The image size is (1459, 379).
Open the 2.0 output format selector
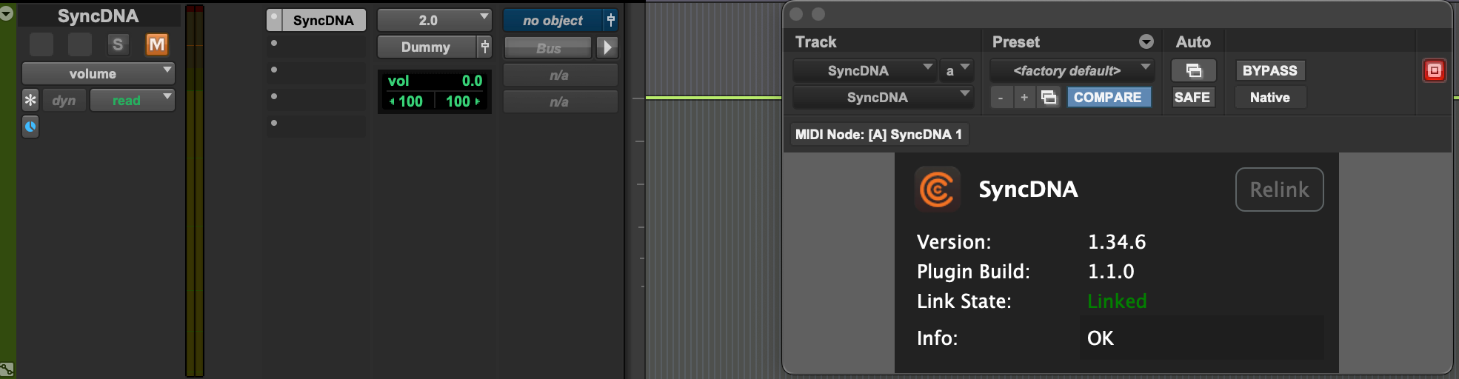[x=434, y=20]
